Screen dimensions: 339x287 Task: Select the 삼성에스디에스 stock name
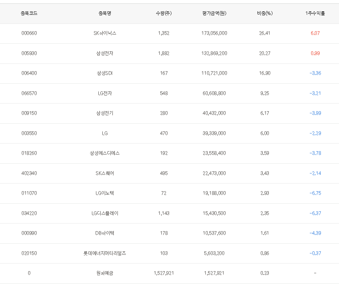[x=105, y=153]
